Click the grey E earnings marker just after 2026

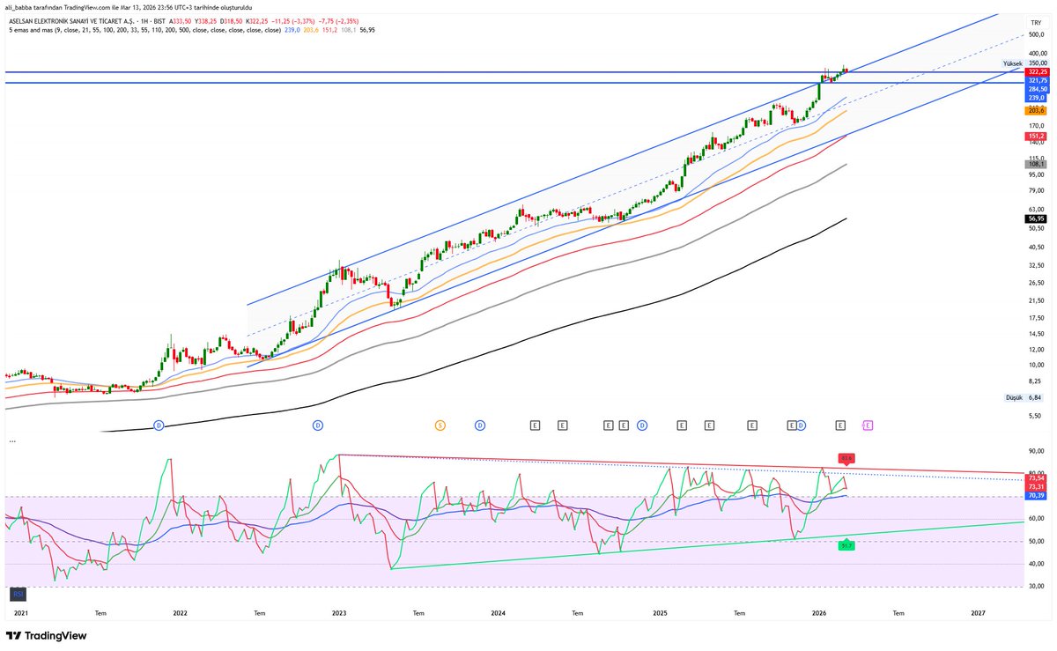[840, 425]
